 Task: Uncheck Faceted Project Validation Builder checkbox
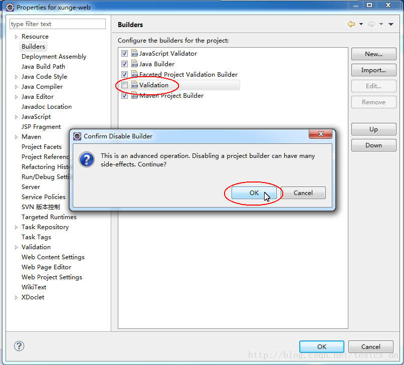pyautogui.click(x=124, y=75)
